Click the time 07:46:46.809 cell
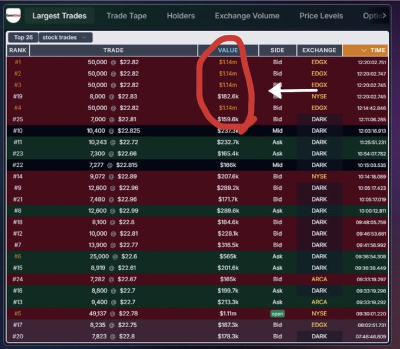 click(371, 337)
